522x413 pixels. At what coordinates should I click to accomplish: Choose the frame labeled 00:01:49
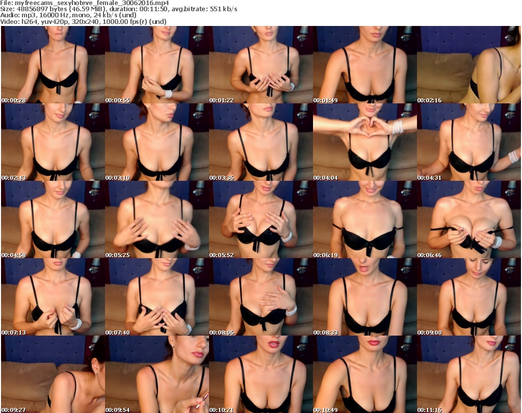(x=364, y=65)
